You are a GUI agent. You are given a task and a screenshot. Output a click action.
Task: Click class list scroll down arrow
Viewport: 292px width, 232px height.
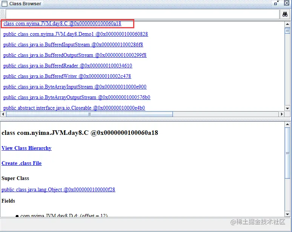[287, 108]
